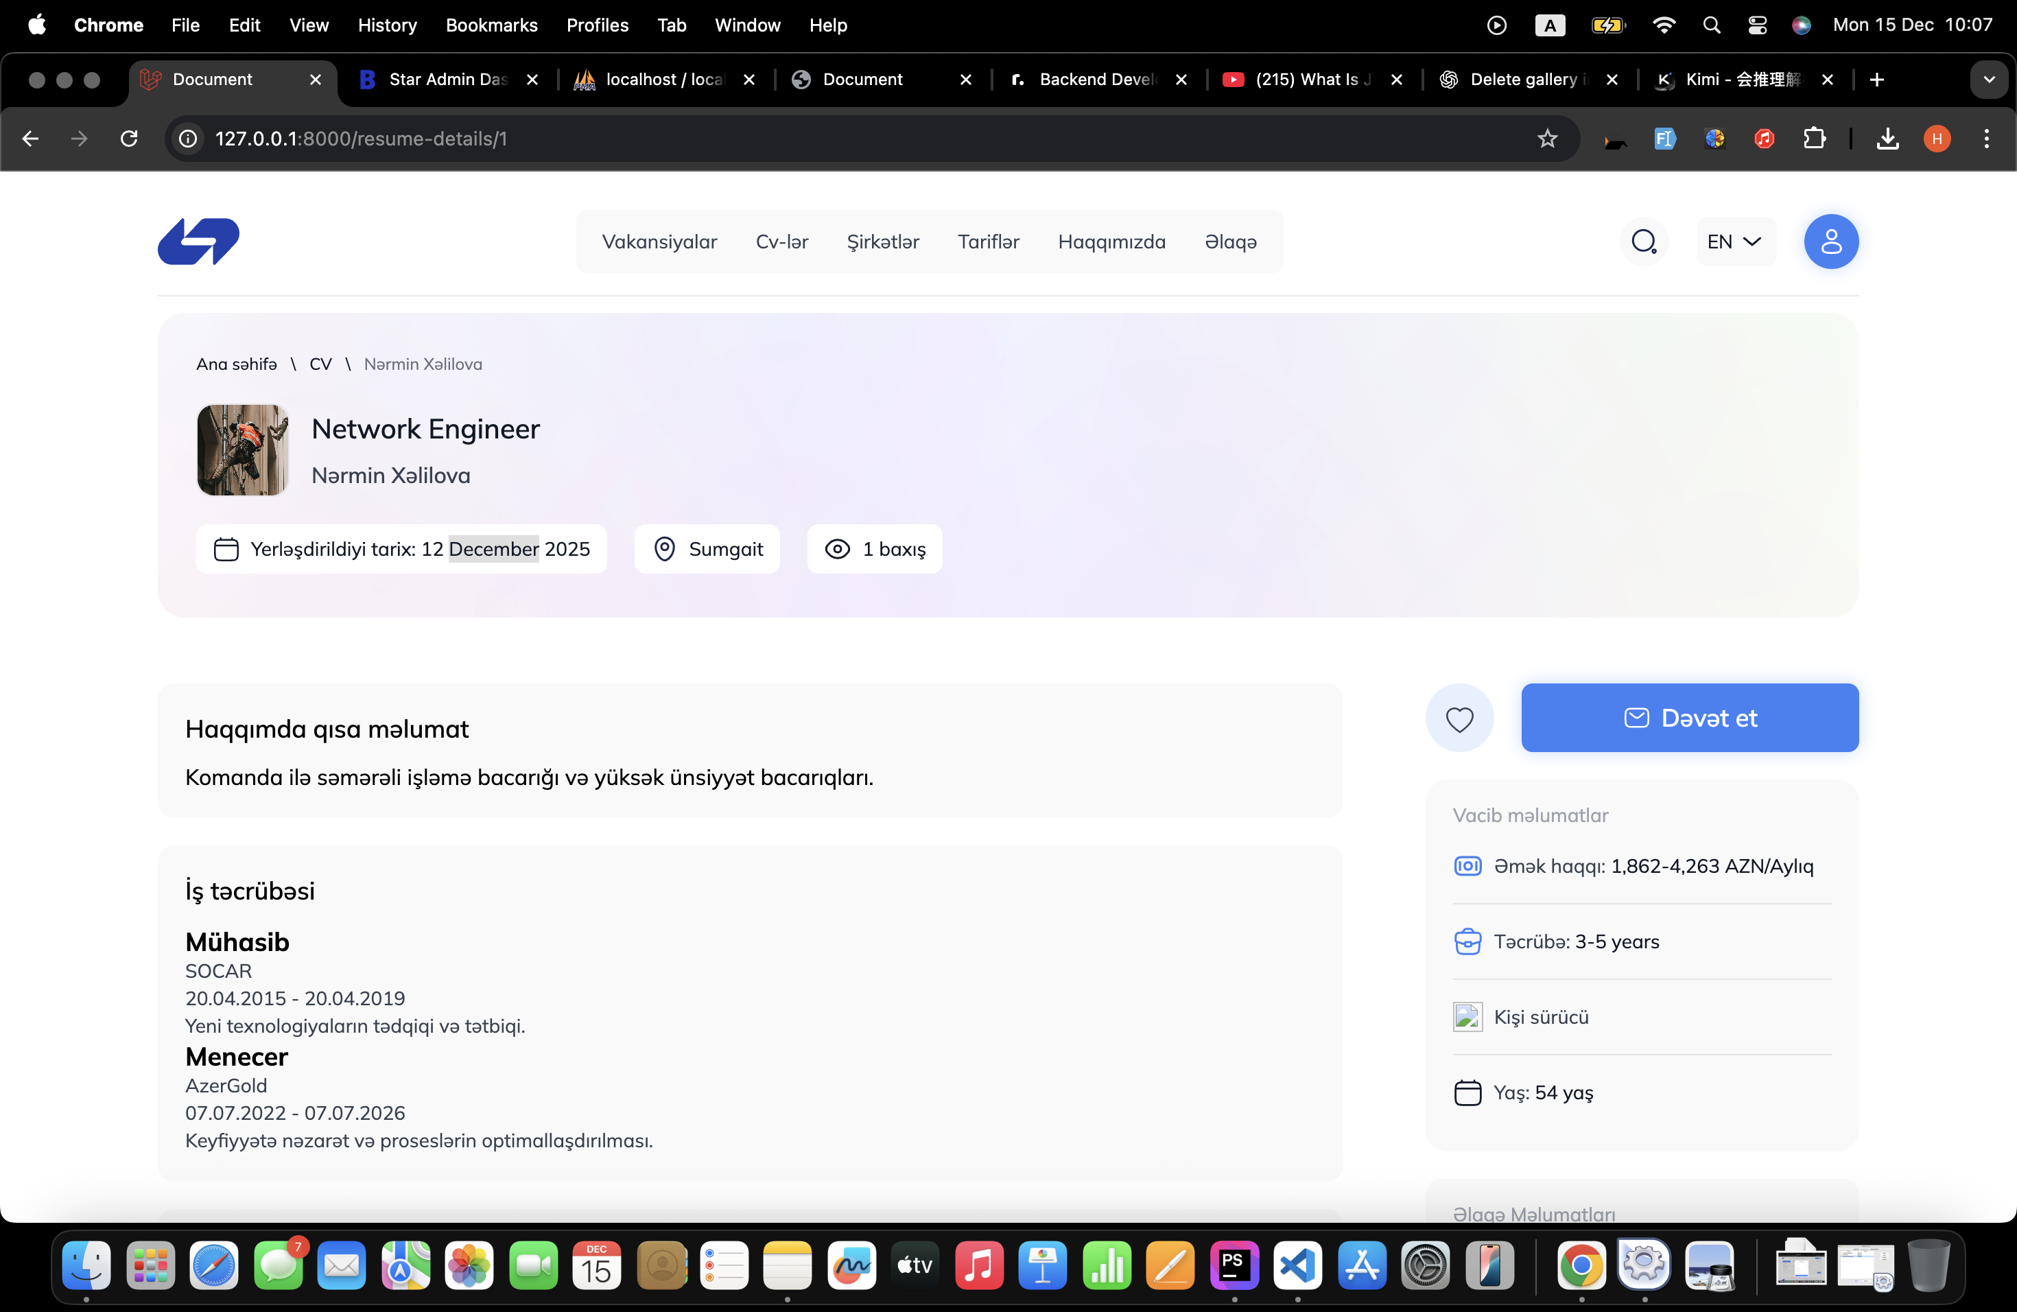The image size is (2017, 1312).
Task: Click the user profile avatar icon
Action: [x=1830, y=242]
